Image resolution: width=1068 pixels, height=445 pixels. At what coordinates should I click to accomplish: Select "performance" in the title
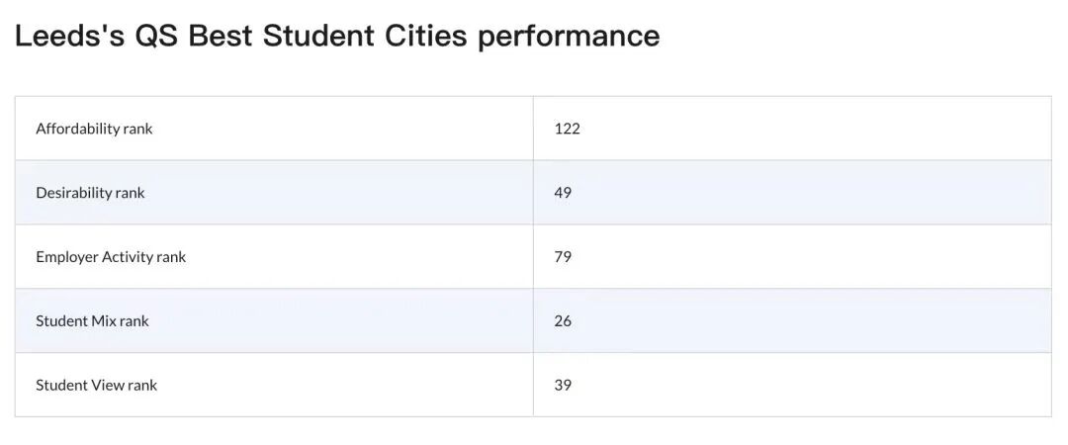point(569,36)
